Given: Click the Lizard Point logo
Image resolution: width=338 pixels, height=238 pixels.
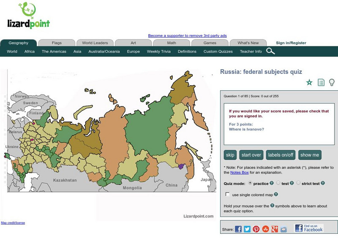Looking at the screenshot, I should pyautogui.click(x=29, y=16).
